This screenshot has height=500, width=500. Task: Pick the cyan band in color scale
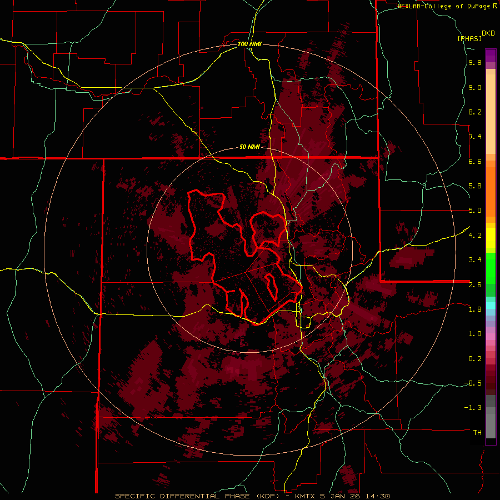click(491, 306)
